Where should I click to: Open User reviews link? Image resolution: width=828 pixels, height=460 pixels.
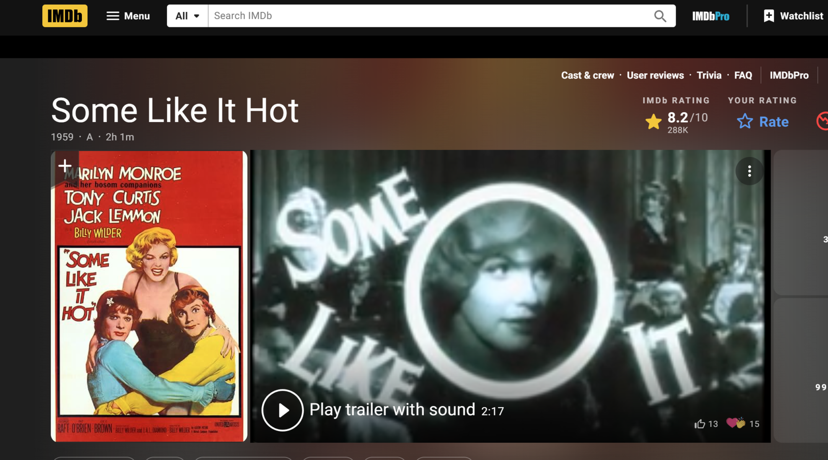click(655, 76)
